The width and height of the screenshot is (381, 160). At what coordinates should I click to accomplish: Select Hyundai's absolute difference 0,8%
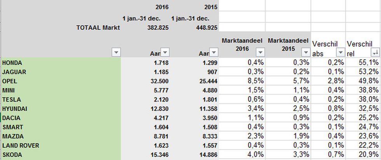pos(336,108)
